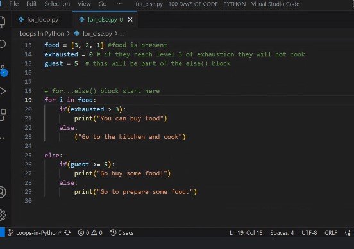The image size is (354, 249).
Task: Open the Search view in activity bar
Action: 3,44
